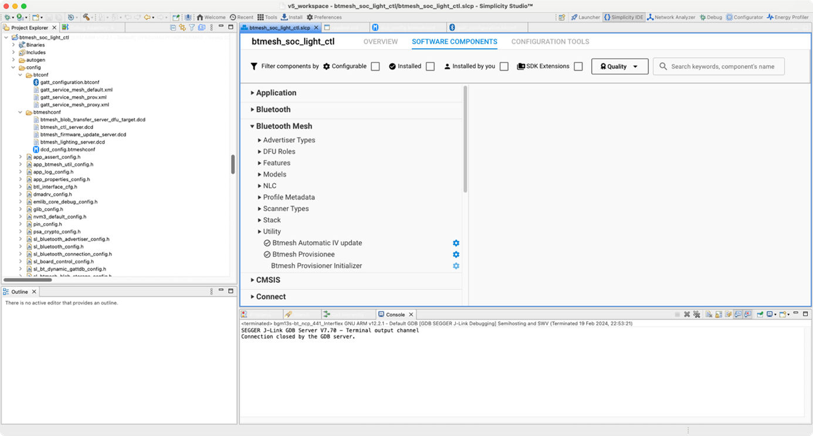
Task: Check the Configurable filter checkbox
Action: click(375, 66)
